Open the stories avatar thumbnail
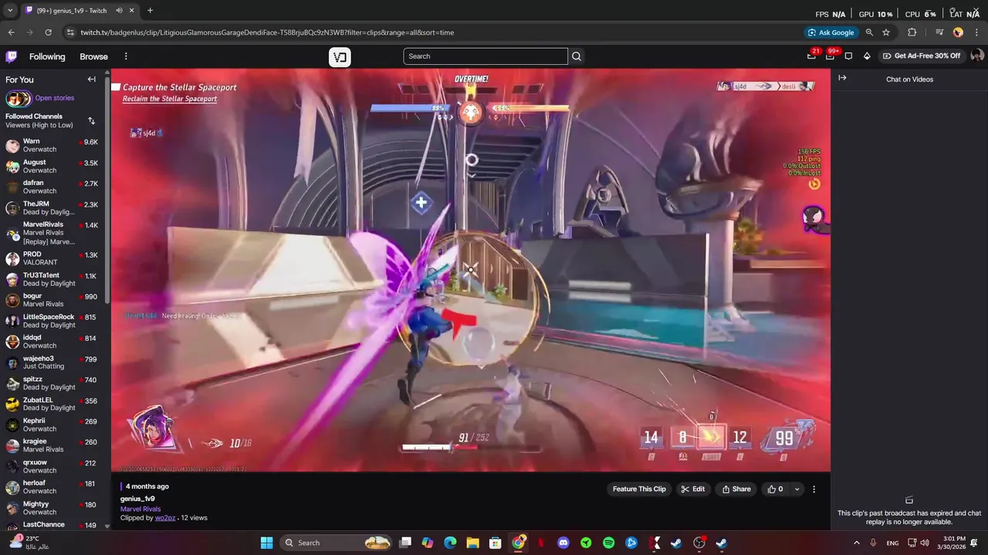 [x=19, y=98]
